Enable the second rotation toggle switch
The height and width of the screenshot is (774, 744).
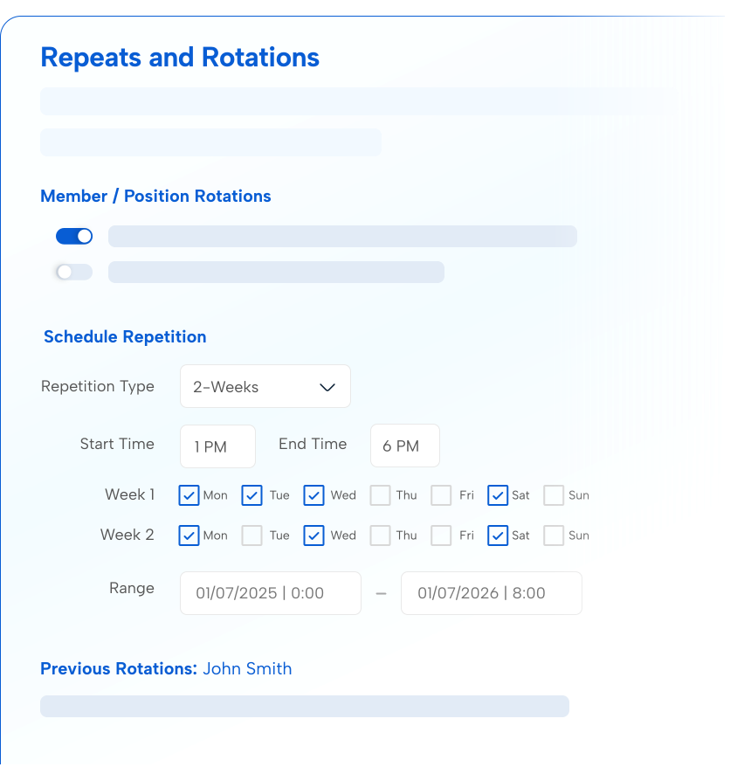pos(73,272)
